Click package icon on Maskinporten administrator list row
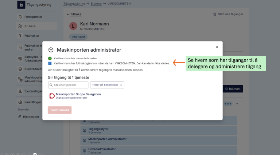Screen dimensions: 280x155 (85, 140)
